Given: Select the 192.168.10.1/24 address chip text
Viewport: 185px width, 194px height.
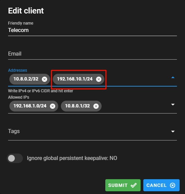Looking at the screenshot, I should [75, 79].
